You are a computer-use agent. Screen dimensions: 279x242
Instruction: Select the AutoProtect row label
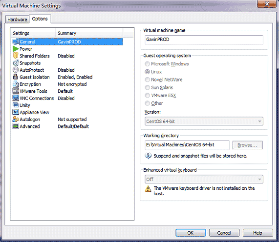(x=32, y=70)
